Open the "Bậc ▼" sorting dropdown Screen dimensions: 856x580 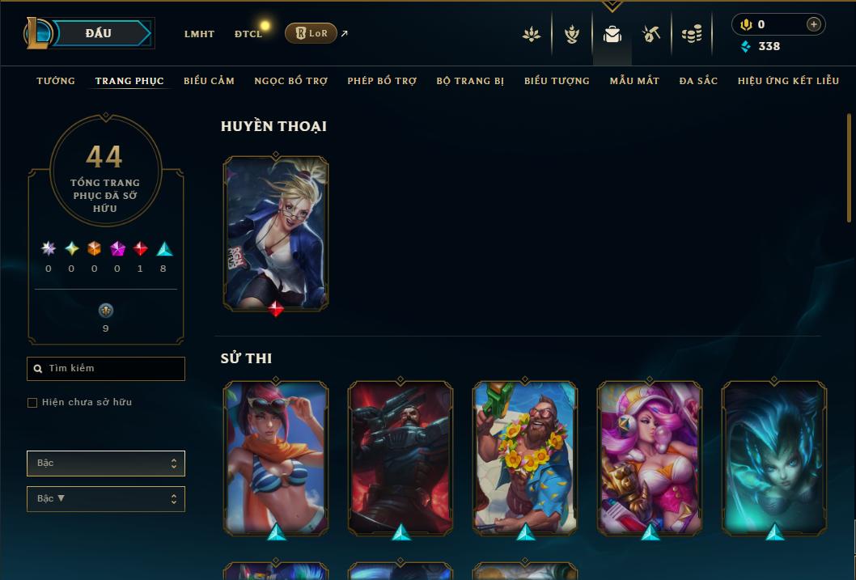tap(106, 498)
